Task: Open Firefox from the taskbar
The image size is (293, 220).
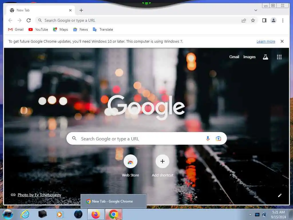Action: tap(96, 214)
